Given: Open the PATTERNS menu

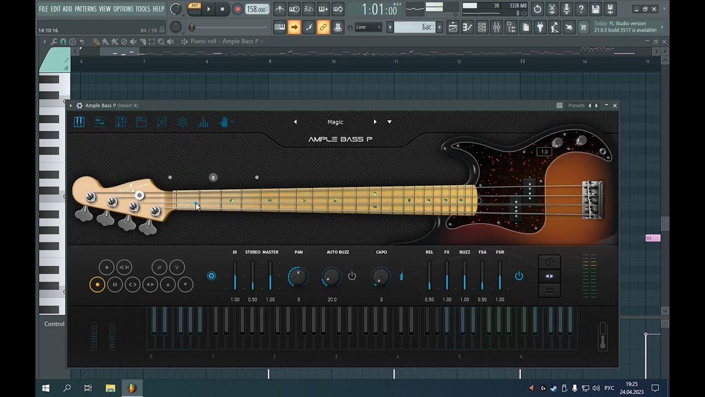Looking at the screenshot, I should tap(85, 9).
